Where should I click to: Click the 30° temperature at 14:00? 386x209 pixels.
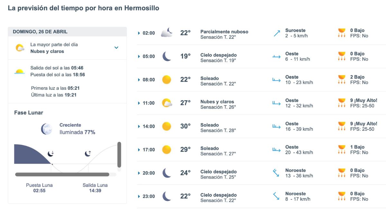(186, 126)
